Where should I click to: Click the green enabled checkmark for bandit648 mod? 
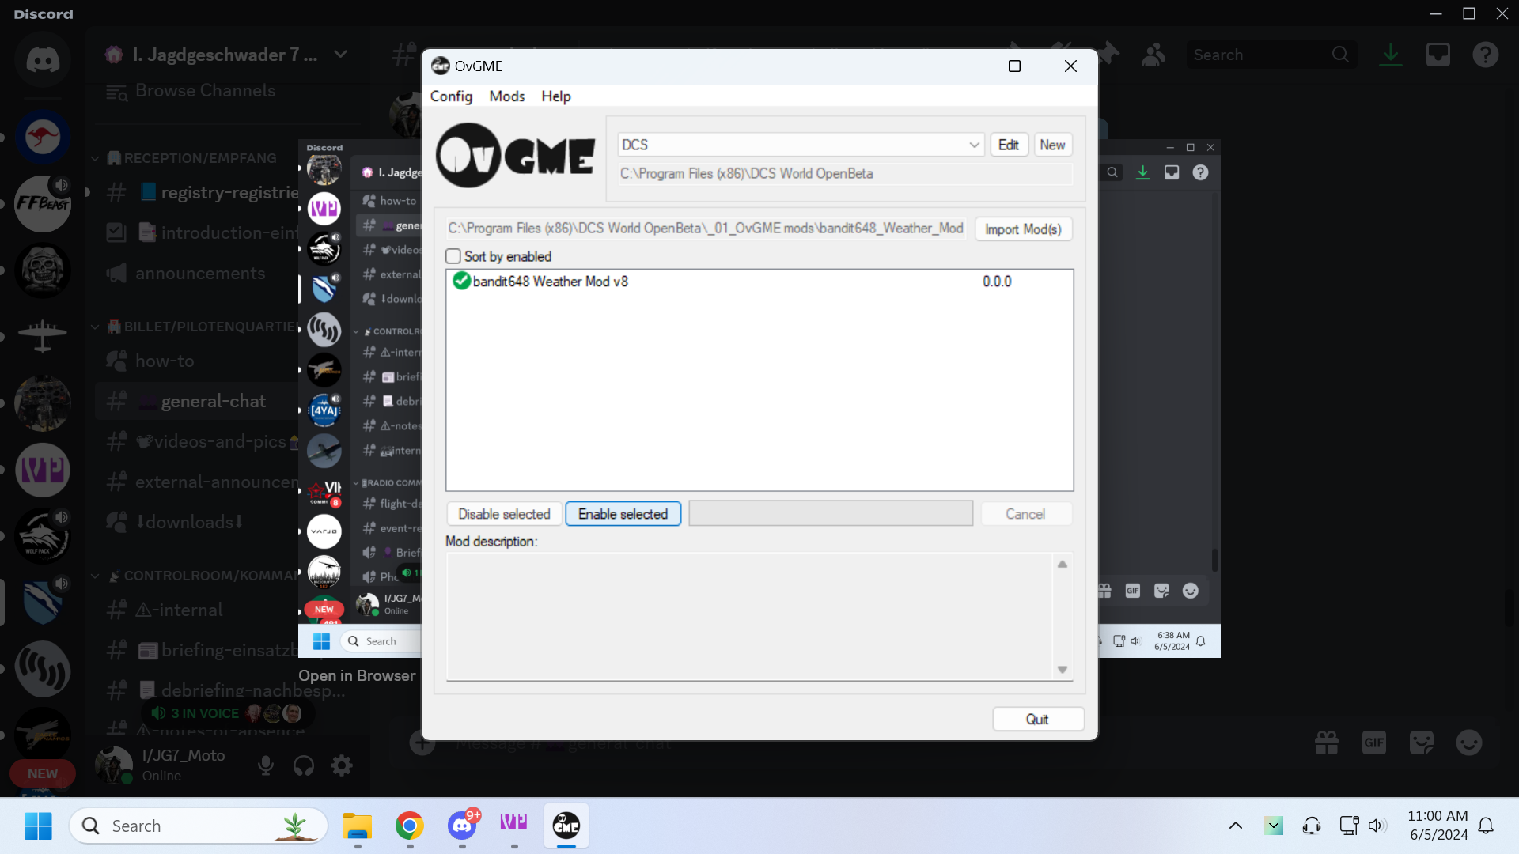click(461, 281)
